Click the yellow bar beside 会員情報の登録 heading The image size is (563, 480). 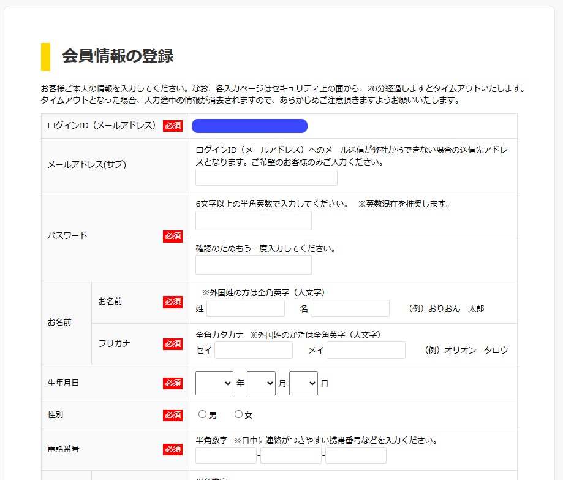[x=45, y=56]
